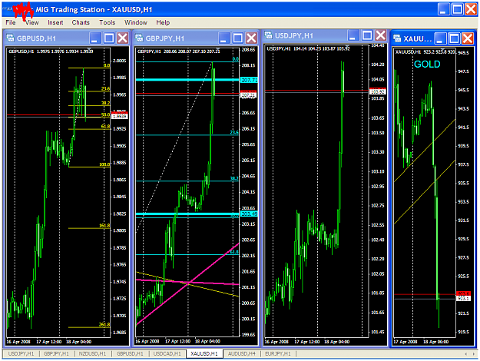Open the Window menu
This screenshot has width=480, height=361.
pyautogui.click(x=136, y=22)
